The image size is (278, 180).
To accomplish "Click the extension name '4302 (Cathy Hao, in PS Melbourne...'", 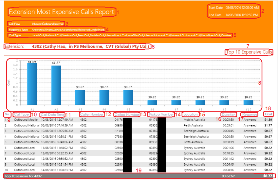I will (x=90, y=46).
